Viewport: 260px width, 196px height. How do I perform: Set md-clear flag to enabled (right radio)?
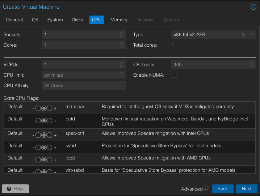50,108
